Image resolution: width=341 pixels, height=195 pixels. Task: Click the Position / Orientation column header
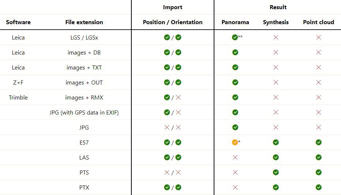(173, 22)
